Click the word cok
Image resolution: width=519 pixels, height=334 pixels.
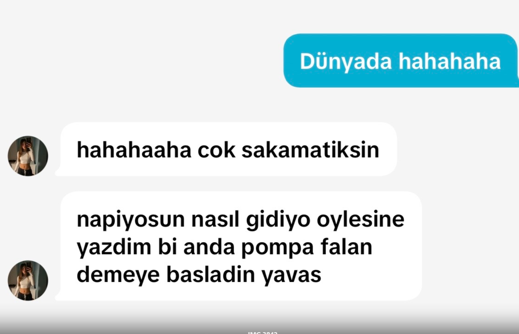click(217, 150)
